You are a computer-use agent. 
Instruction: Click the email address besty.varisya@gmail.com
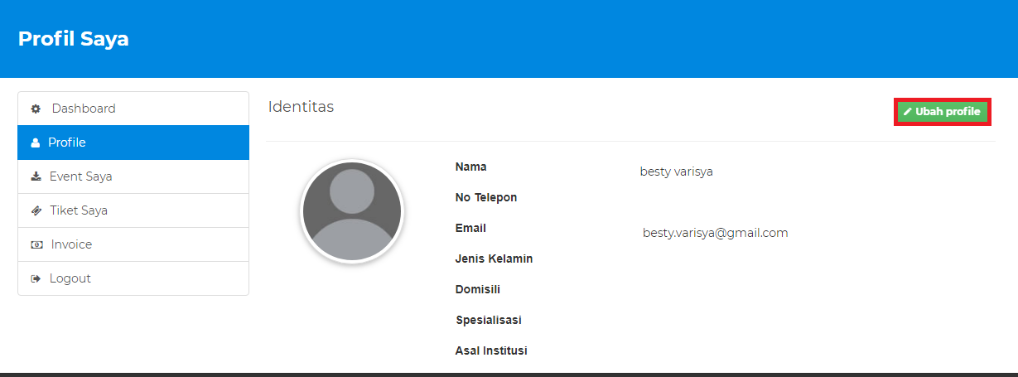point(715,233)
